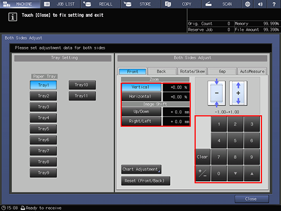Select the Horizontal zoom button
Viewport: 281px width, 211px height.
click(141, 97)
